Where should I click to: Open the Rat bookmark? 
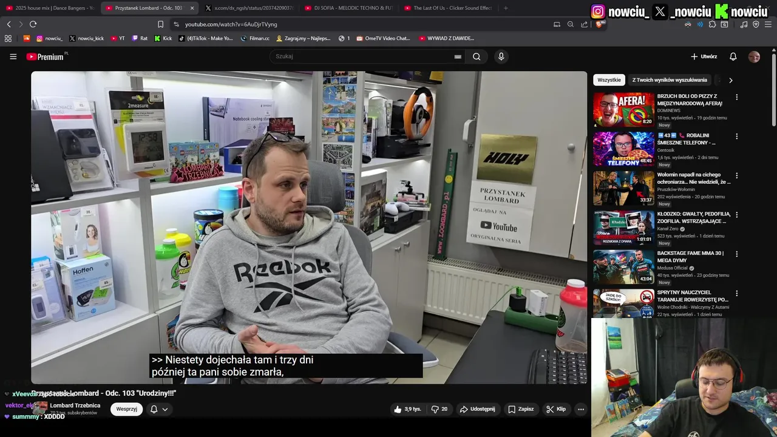pos(140,38)
